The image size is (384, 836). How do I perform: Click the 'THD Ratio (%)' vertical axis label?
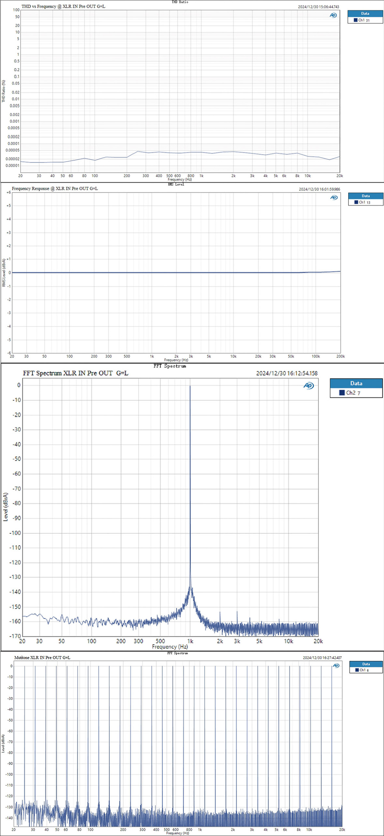pos(4,91)
